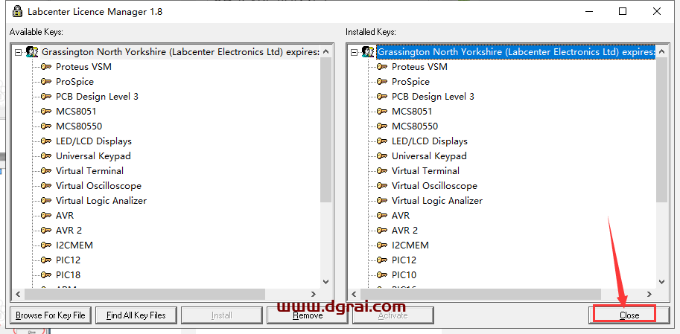Click key icon beside PIC18 in Available Keys
The width and height of the screenshot is (680, 334).
[46, 274]
